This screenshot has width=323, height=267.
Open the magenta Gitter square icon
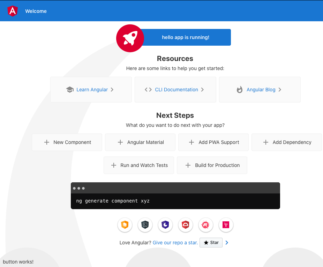tap(226, 225)
